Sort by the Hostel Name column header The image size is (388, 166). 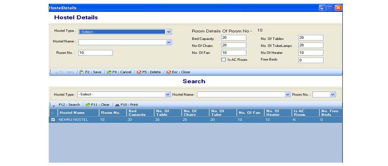[79, 113]
